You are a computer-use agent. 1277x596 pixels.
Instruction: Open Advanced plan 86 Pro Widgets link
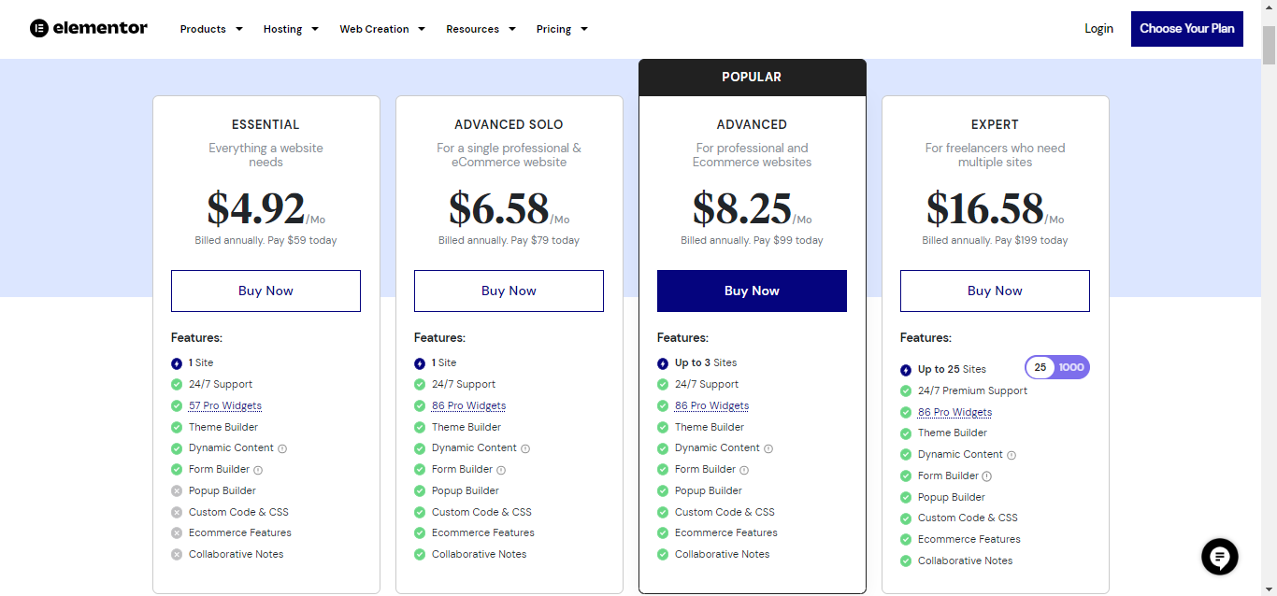tap(711, 405)
